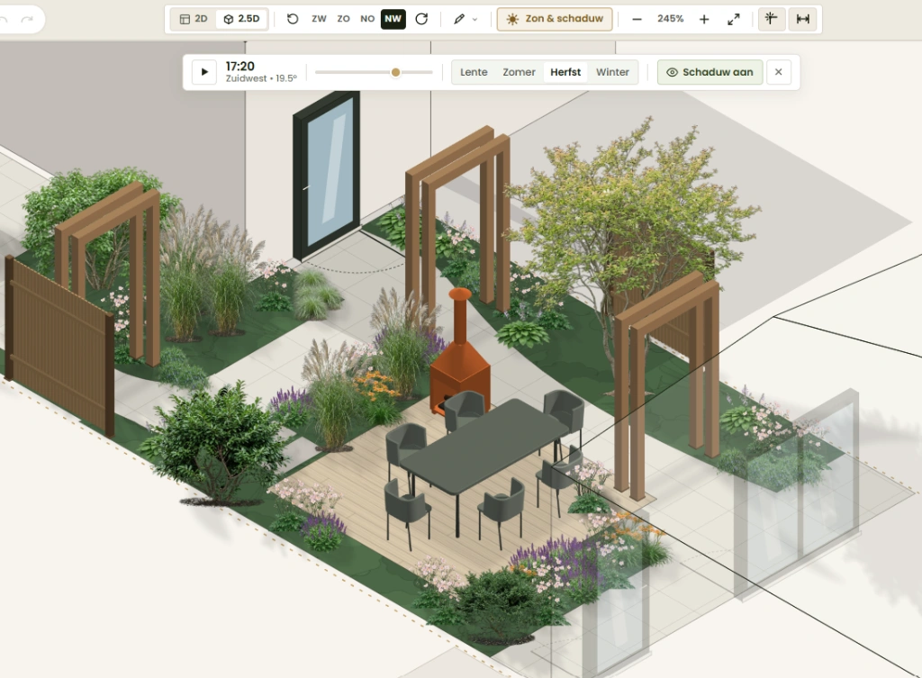The width and height of the screenshot is (922, 678).
Task: Undo the last action
Action: (5, 19)
